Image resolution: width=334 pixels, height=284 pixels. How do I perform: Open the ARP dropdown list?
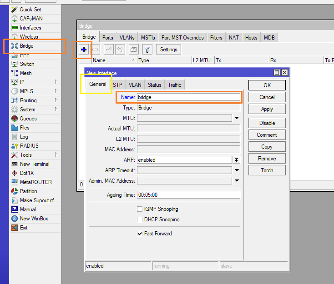[236, 160]
